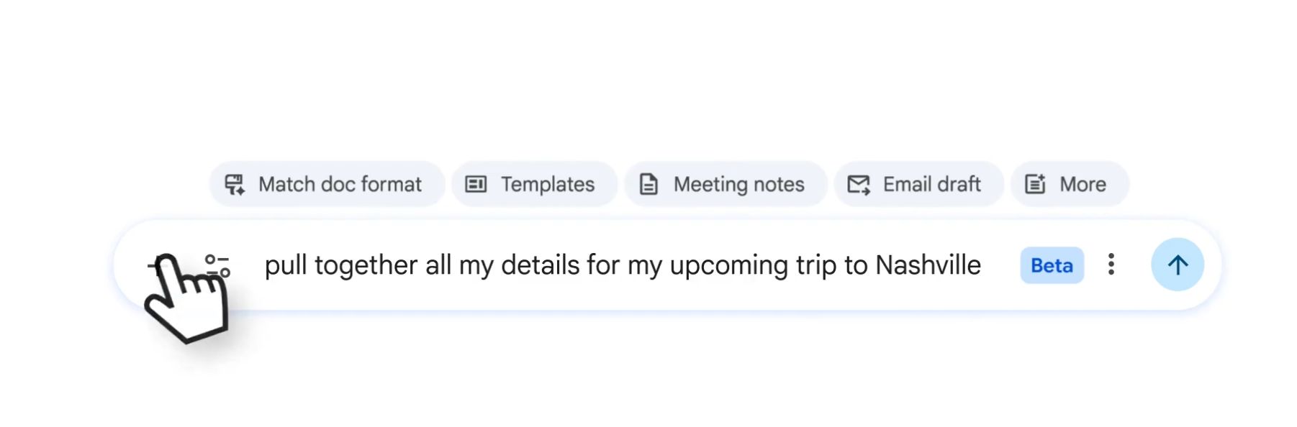The image size is (1297, 427).
Task: Submit the prompt with the up-arrow button
Action: (1178, 265)
